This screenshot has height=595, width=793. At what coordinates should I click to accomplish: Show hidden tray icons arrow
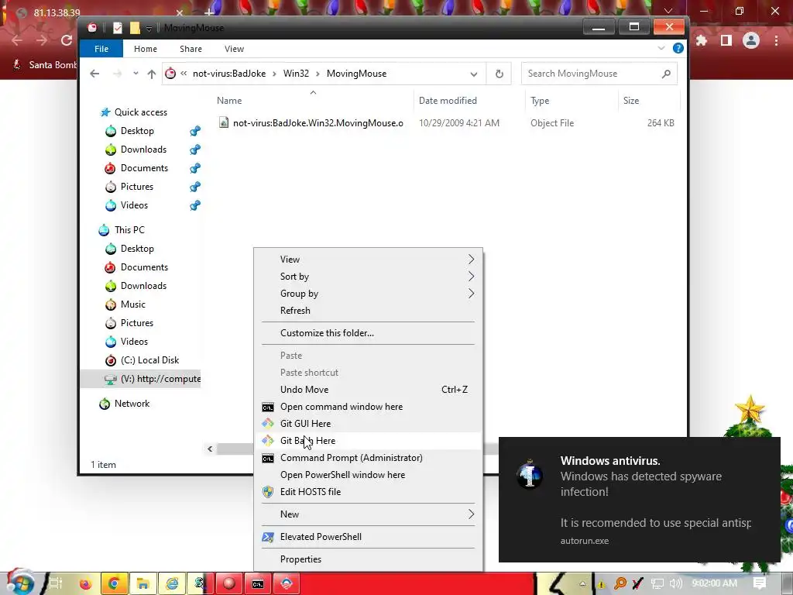coord(582,584)
